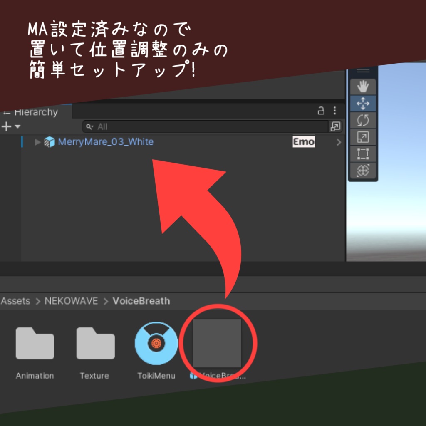The image size is (426, 426).
Task: Select the custom Transform tool
Action: (362, 171)
